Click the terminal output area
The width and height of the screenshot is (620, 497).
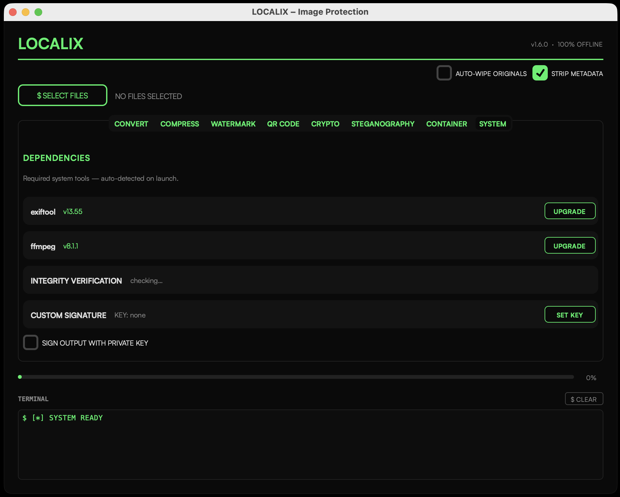pyautogui.click(x=310, y=445)
